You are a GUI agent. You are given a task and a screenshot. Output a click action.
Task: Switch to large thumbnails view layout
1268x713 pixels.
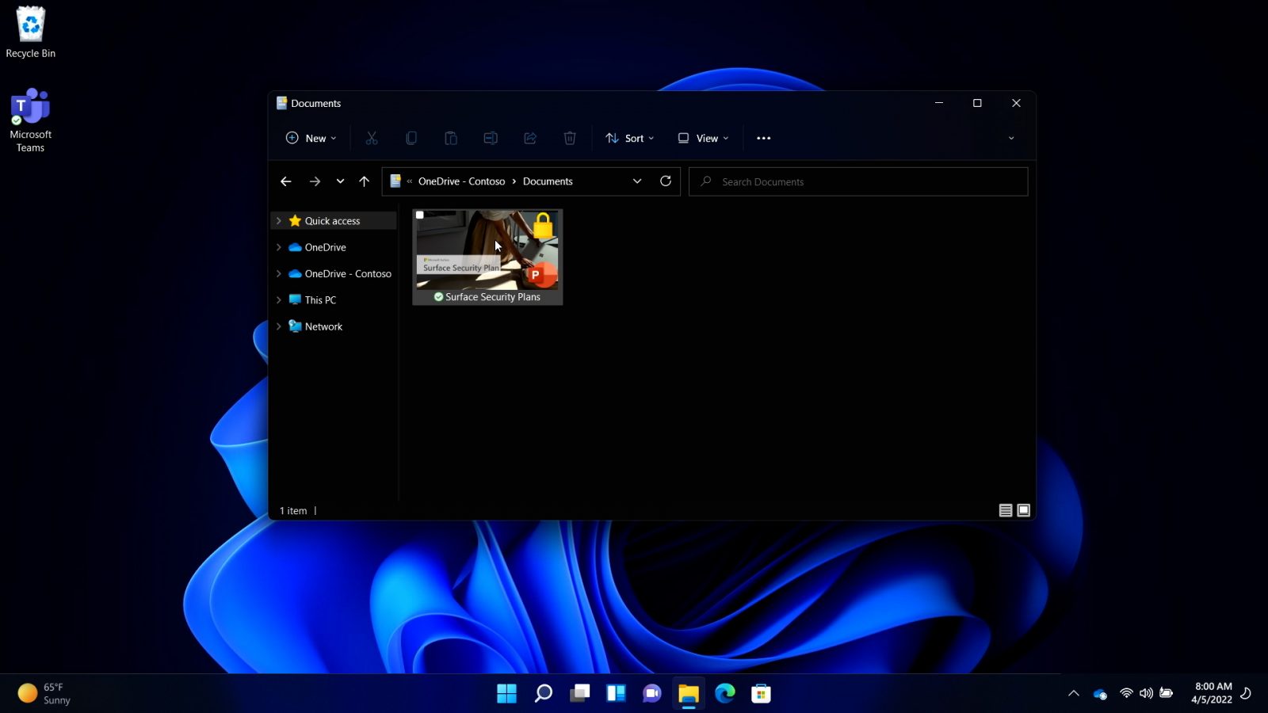[1023, 510]
